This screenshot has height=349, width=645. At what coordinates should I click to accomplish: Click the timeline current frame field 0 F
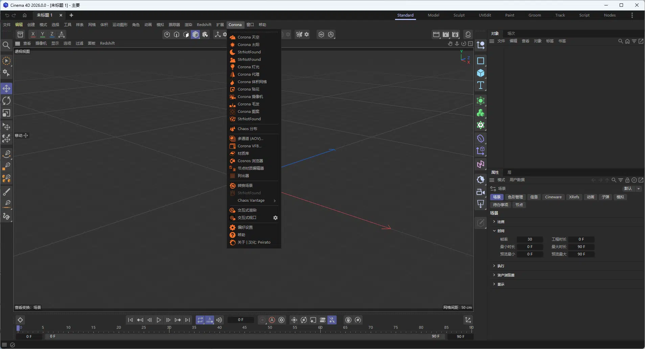(x=240, y=320)
